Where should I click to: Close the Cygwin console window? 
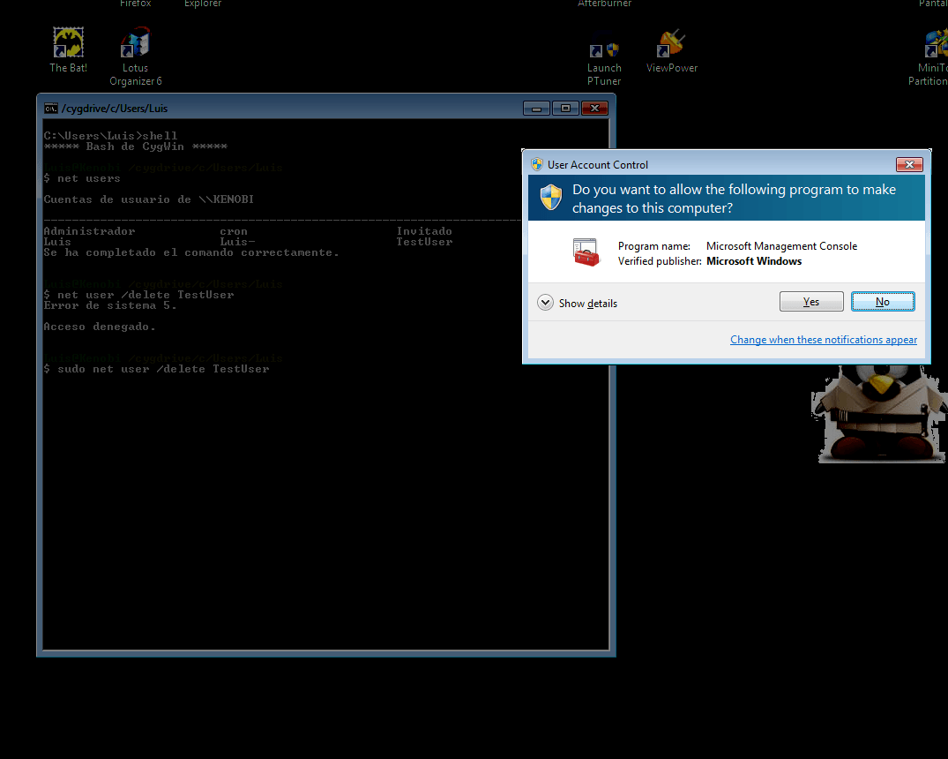coord(594,109)
